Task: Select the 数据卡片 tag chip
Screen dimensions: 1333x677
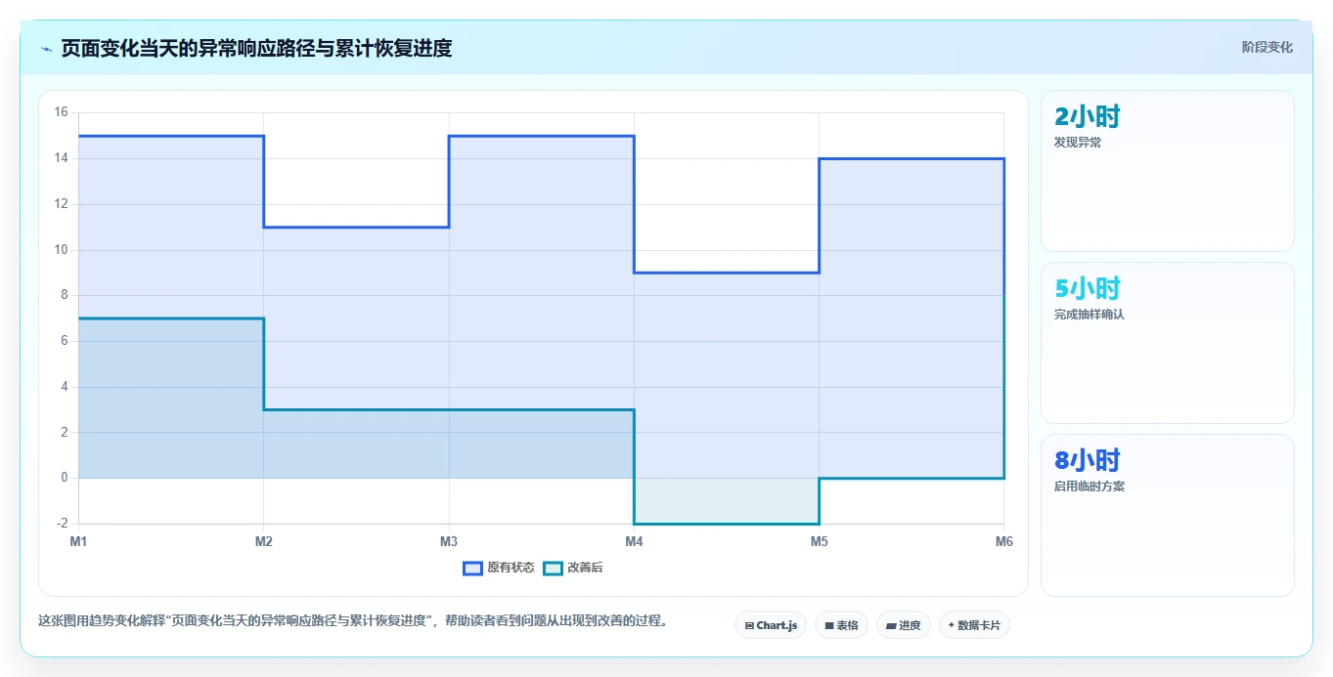Action: [974, 625]
